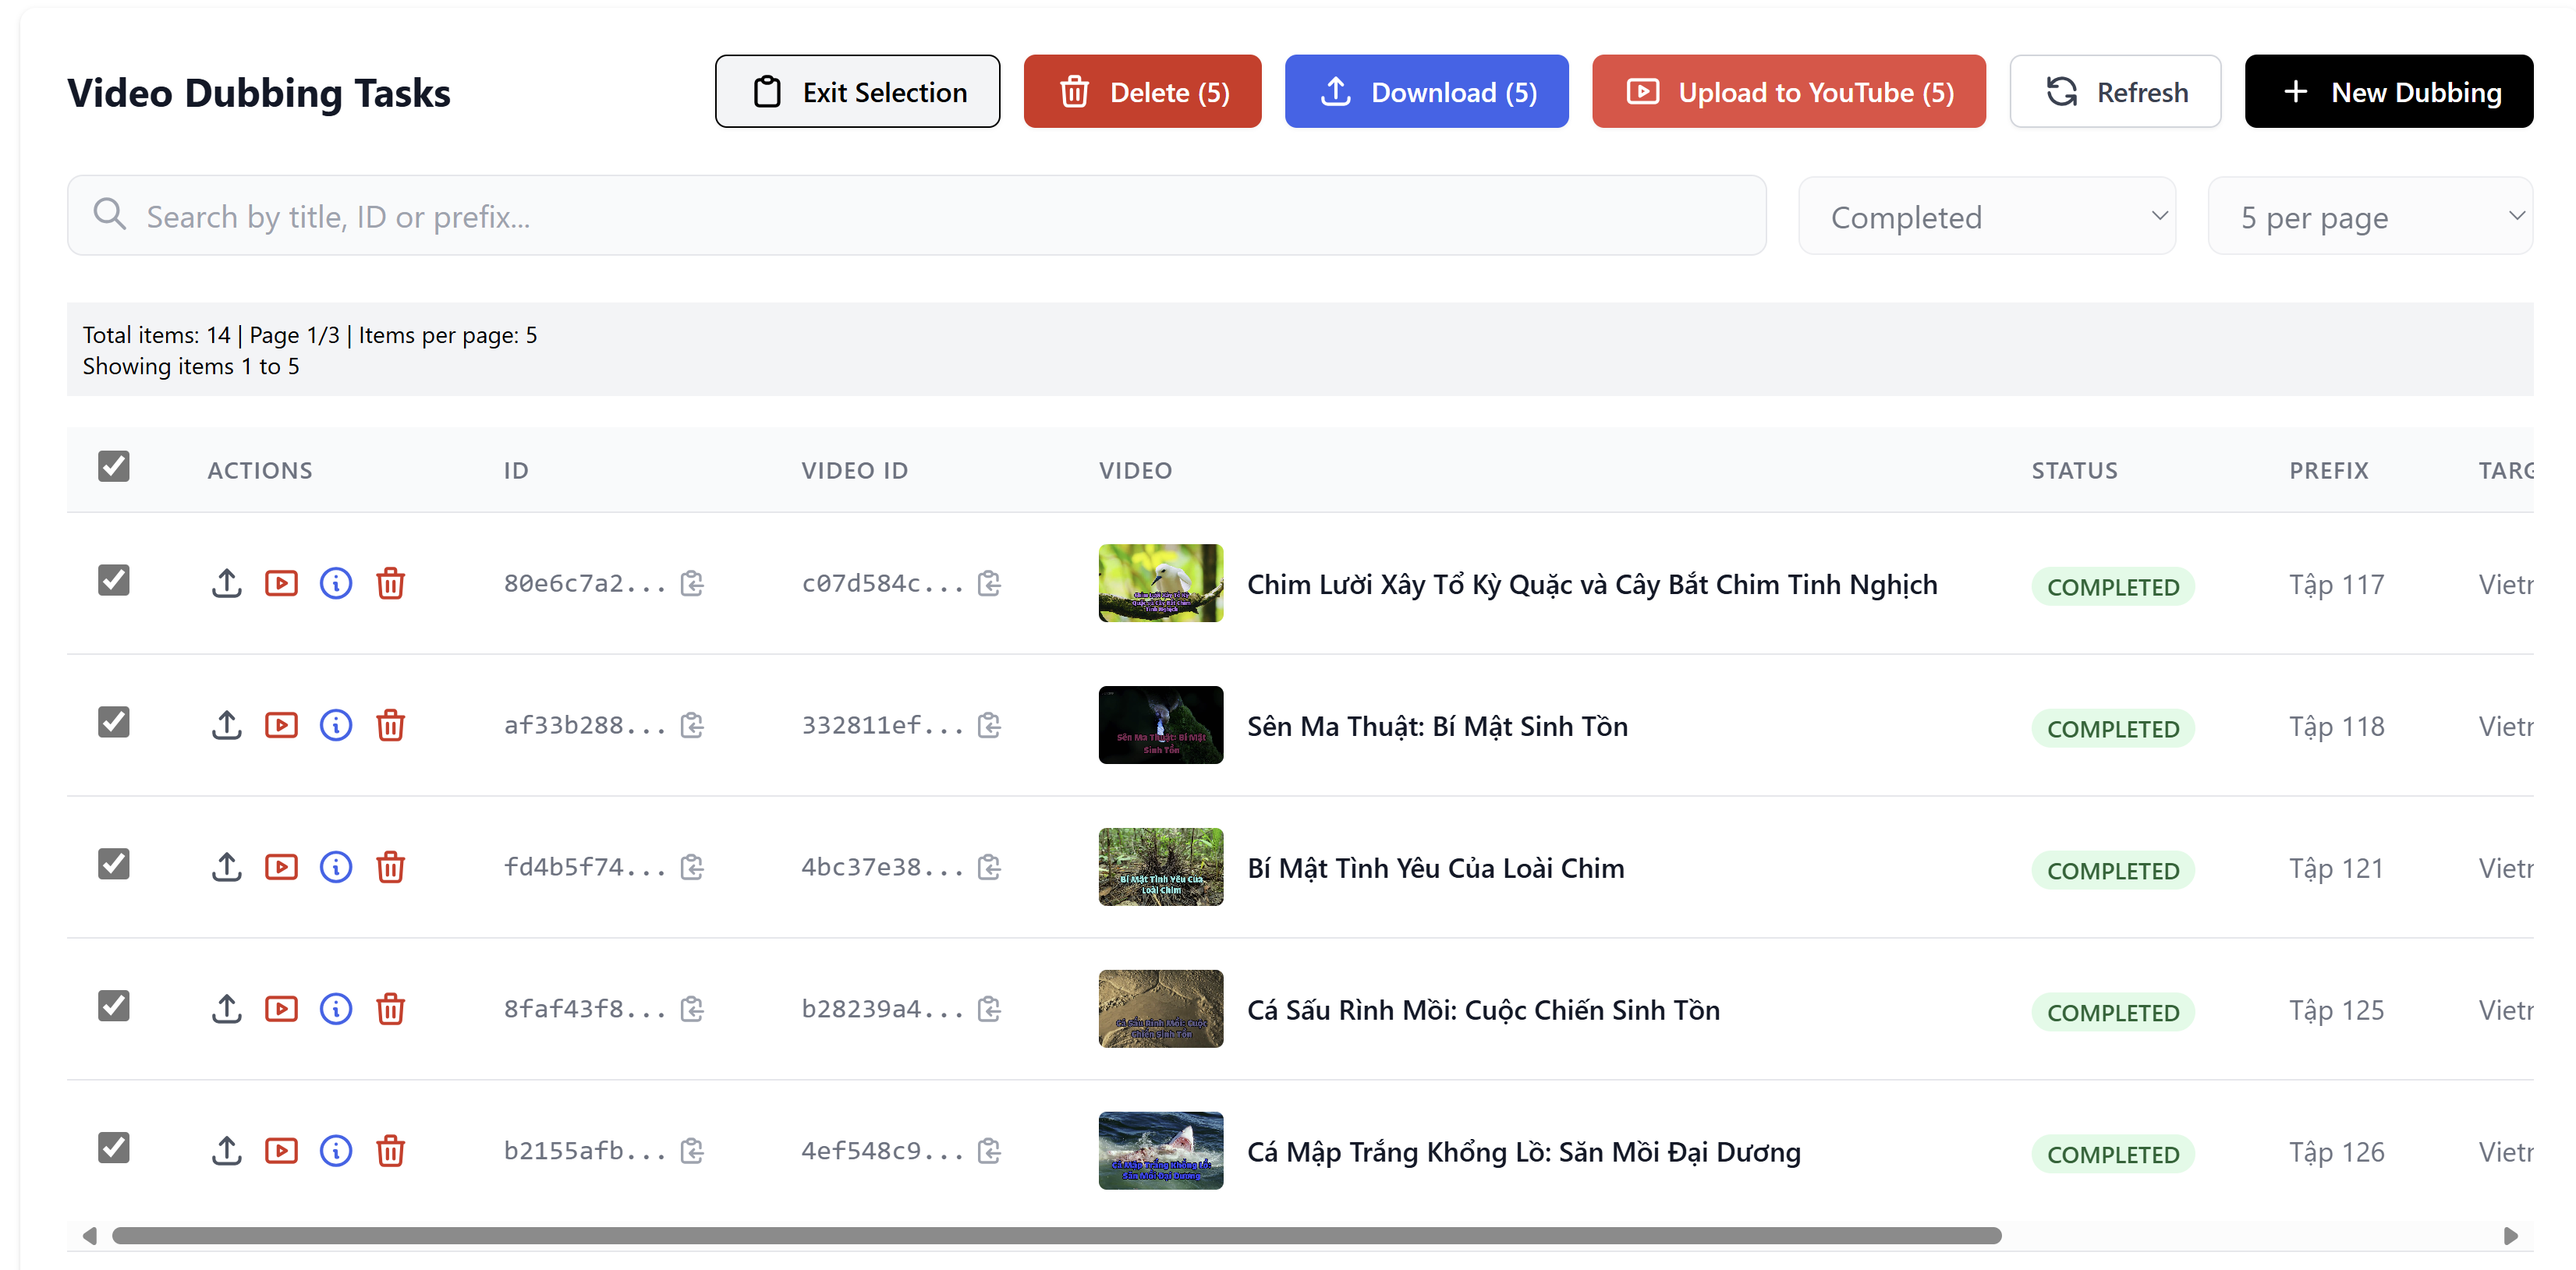Click the Exit Selection button

tap(857, 92)
